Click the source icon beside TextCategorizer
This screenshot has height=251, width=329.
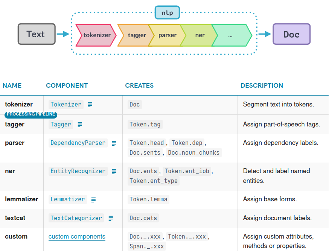[x=111, y=218]
